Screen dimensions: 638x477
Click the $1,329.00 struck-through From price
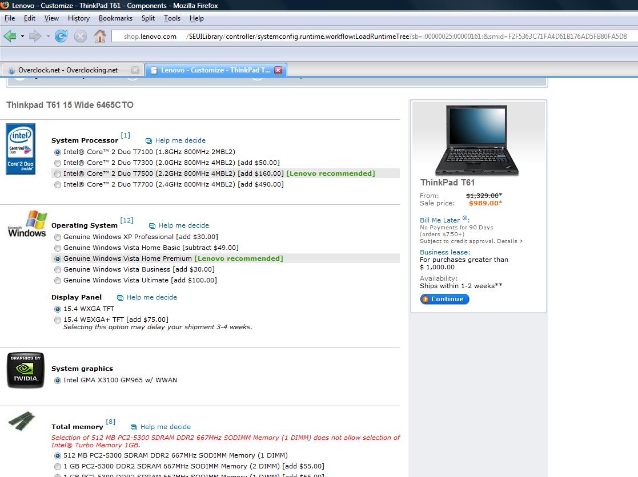click(482, 196)
